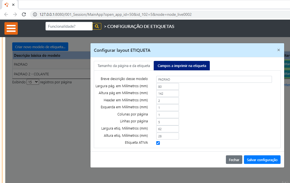Reload the page with browser refresh icon
The width and height of the screenshot is (290, 183).
click(24, 14)
